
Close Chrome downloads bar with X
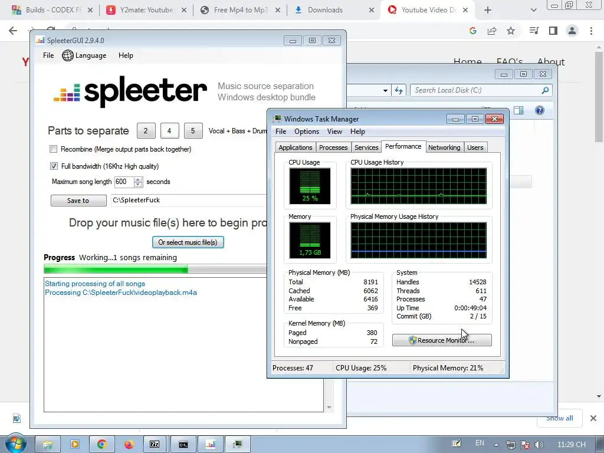coord(593,418)
